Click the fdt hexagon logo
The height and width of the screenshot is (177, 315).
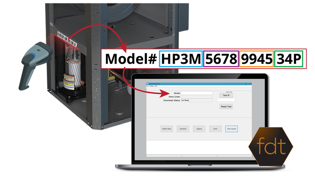click(271, 144)
